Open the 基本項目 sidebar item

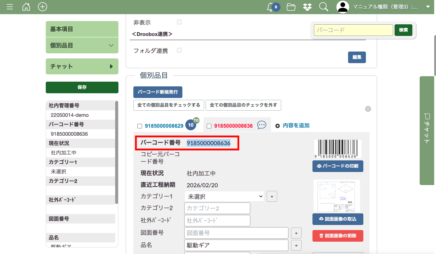pyautogui.click(x=82, y=29)
